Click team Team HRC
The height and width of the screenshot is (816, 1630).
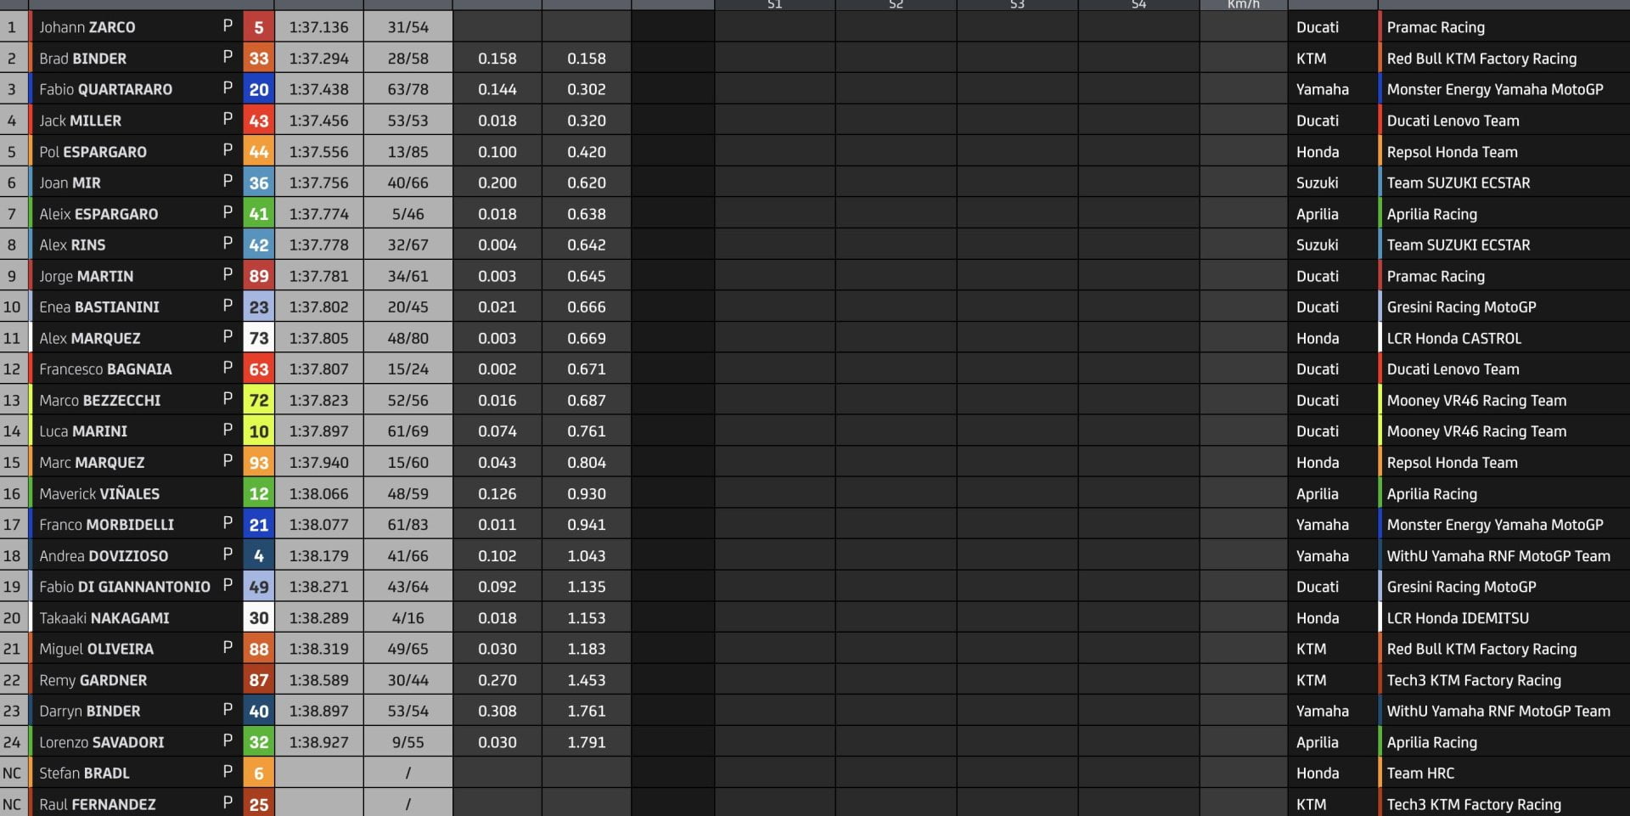(x=1420, y=774)
